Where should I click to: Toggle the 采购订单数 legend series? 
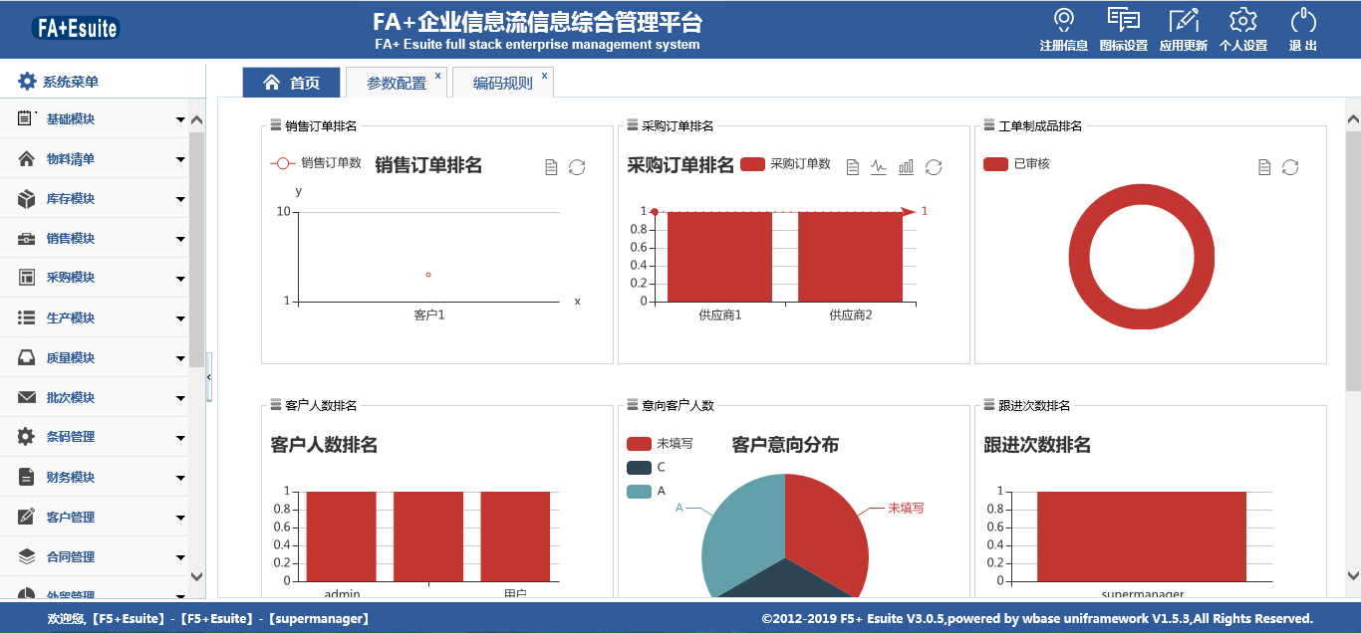786,163
